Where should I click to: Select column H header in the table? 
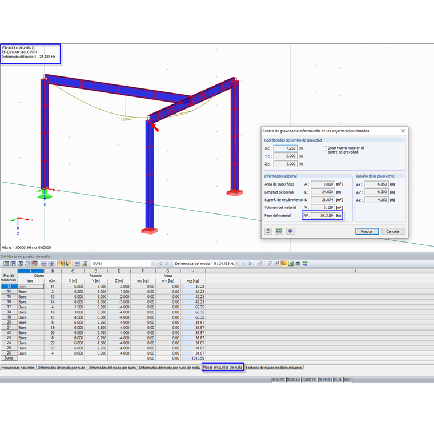[193, 271]
